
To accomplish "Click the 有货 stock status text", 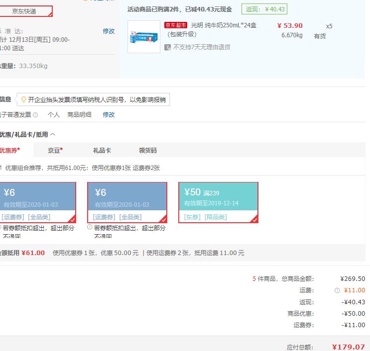I will tap(320, 36).
